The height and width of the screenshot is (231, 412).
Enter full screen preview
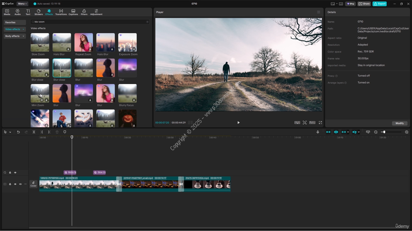(320, 123)
